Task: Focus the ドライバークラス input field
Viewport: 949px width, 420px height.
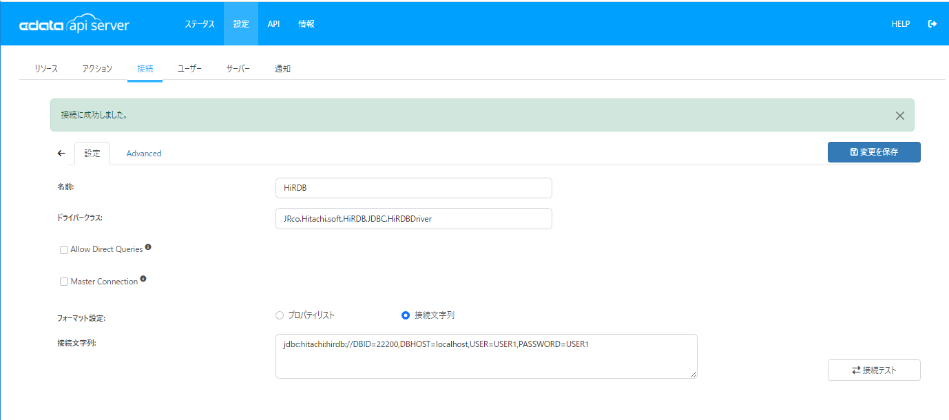Action: (x=414, y=218)
